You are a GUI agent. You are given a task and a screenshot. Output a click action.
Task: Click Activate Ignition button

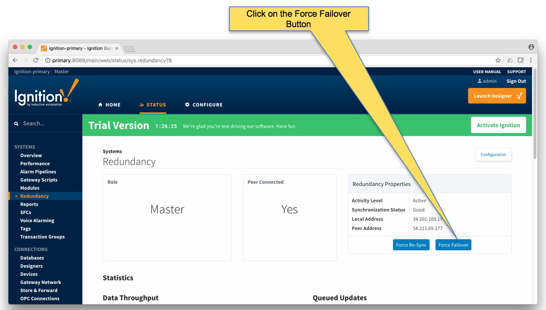pyautogui.click(x=498, y=125)
